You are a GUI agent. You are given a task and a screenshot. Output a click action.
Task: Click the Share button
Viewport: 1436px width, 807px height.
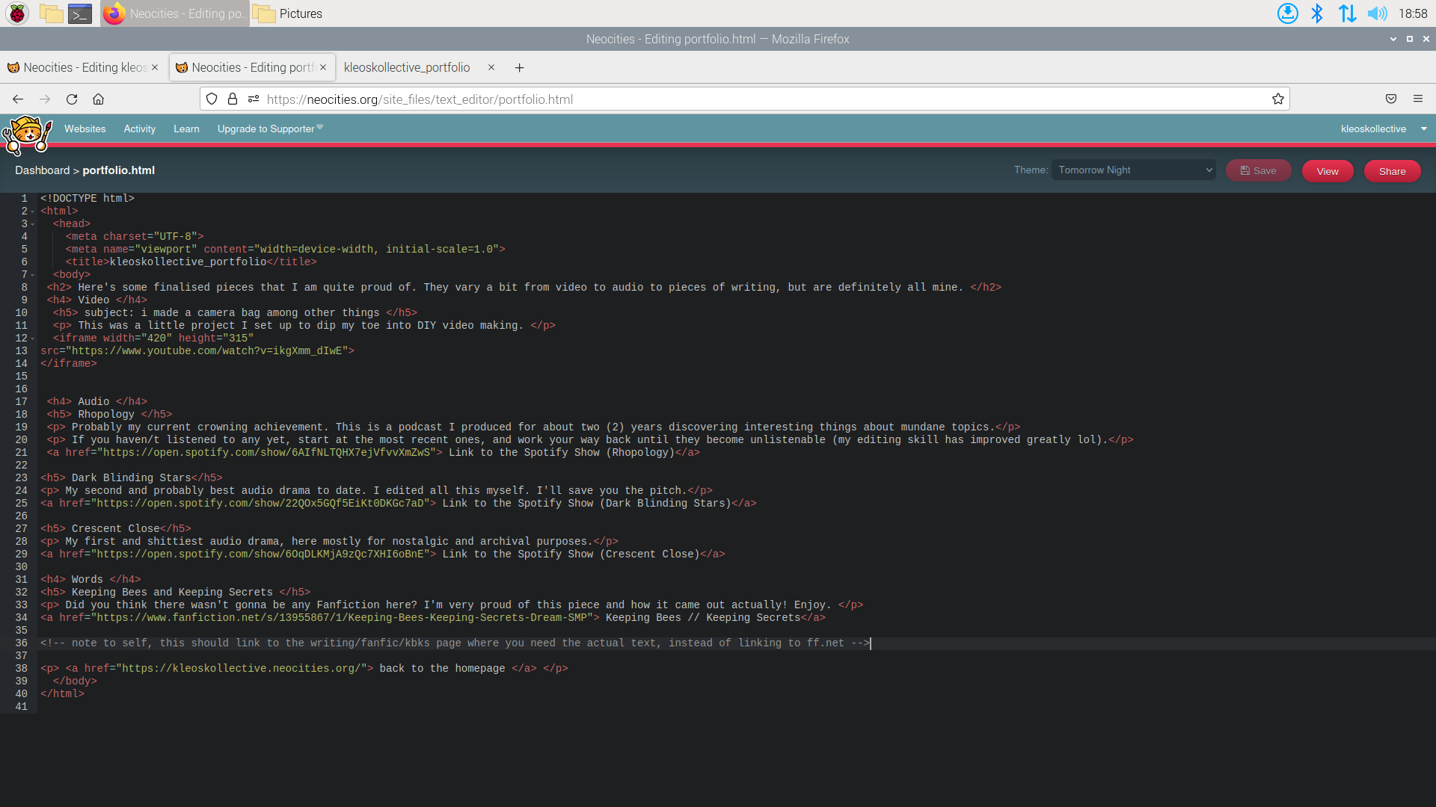click(1393, 171)
